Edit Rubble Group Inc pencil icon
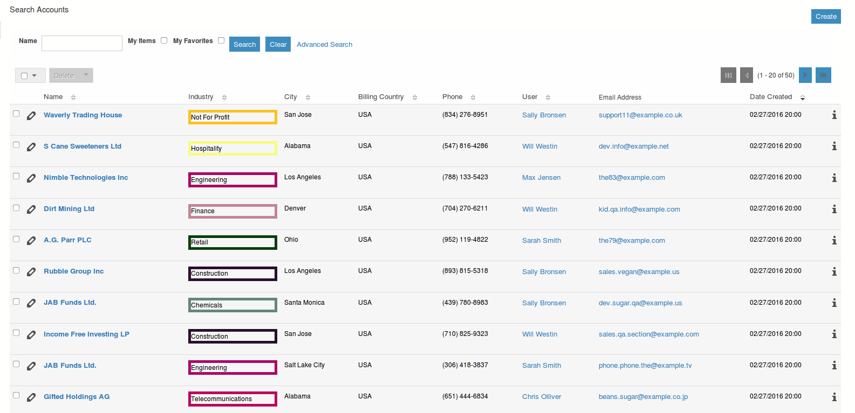This screenshot has height=413, width=855. 31,272
